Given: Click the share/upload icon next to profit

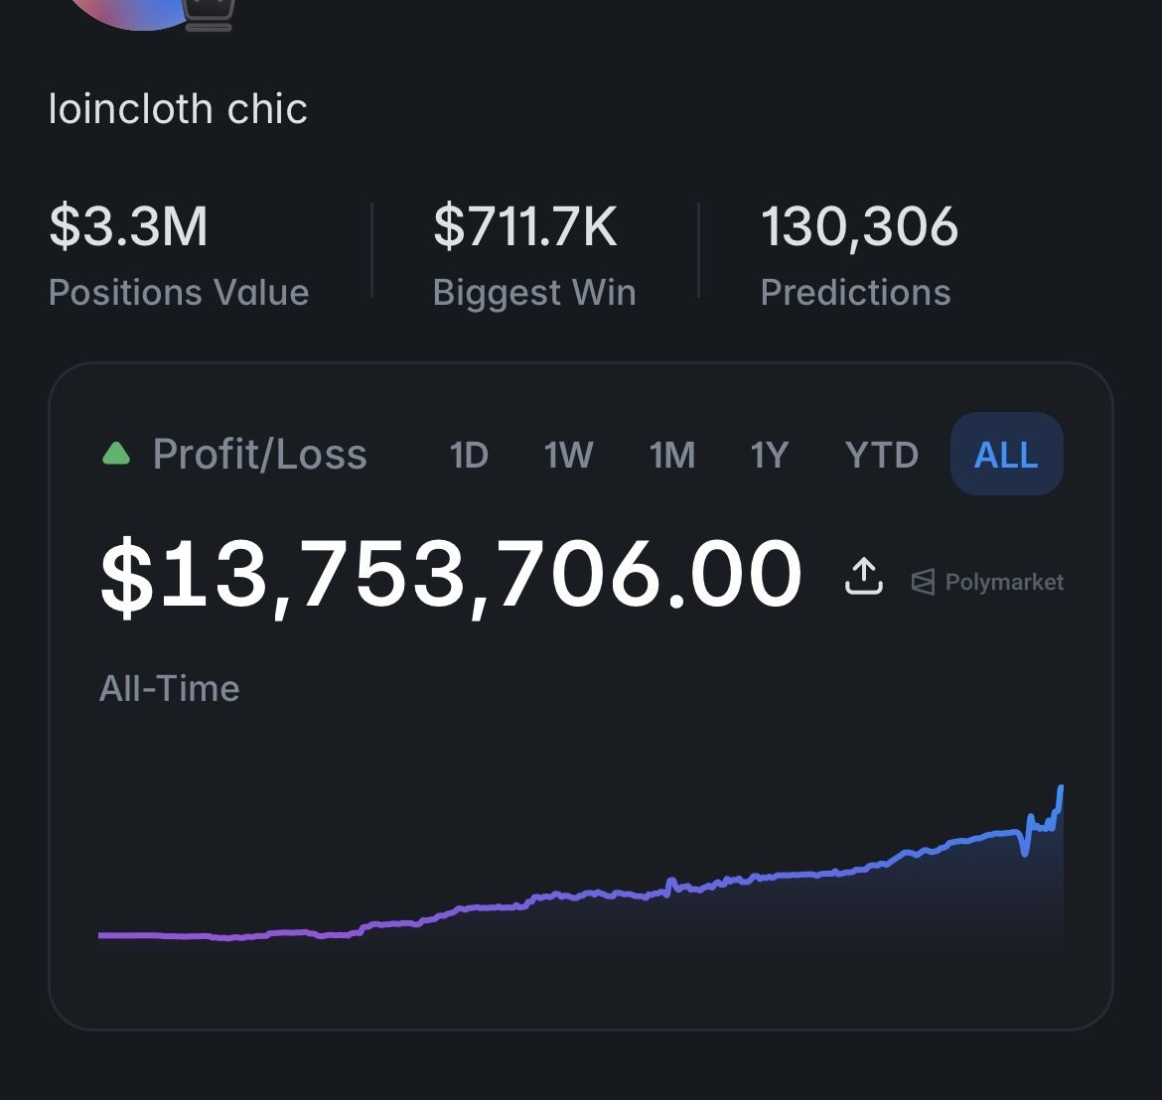Looking at the screenshot, I should [863, 576].
